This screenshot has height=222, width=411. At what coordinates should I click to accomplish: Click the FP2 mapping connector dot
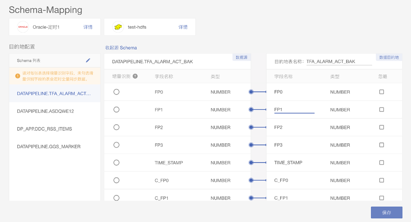[251, 127]
